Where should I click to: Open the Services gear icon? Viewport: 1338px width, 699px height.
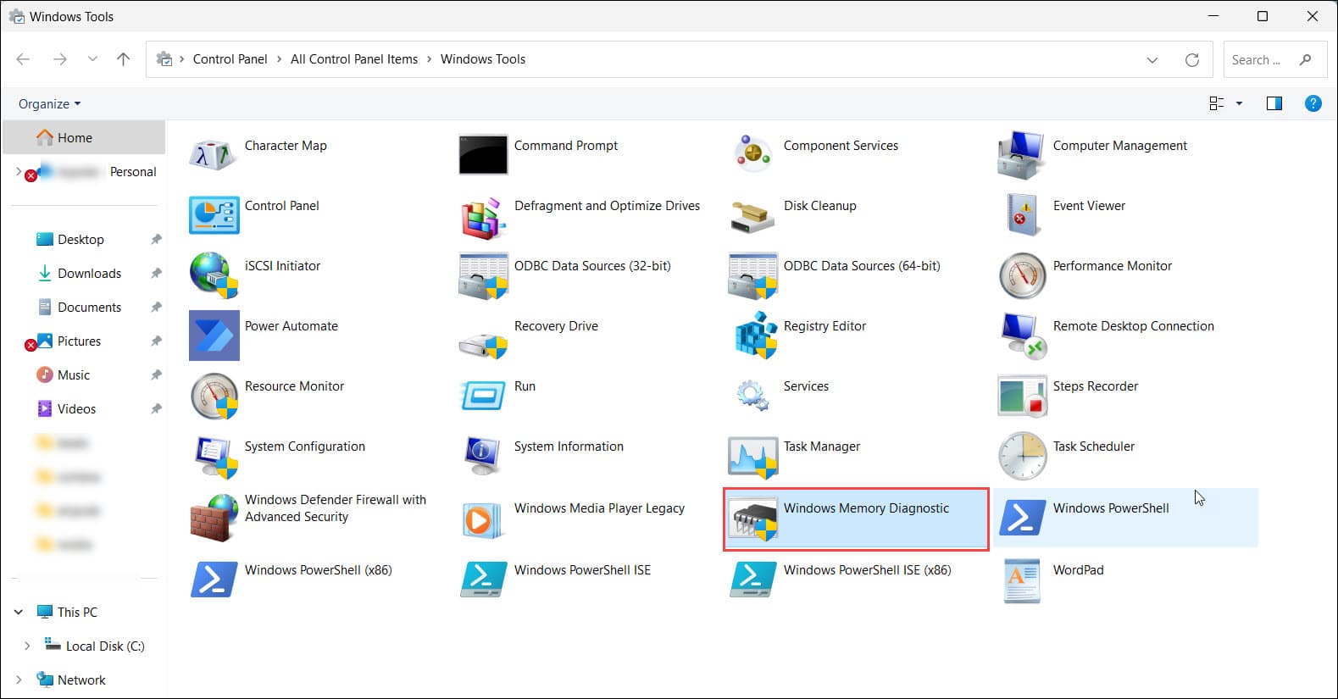[x=752, y=395]
